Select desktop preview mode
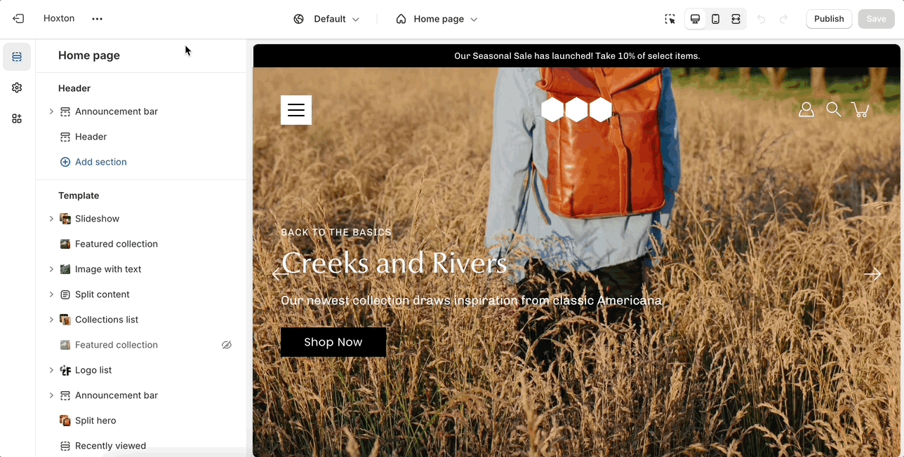The width and height of the screenshot is (904, 457). coord(695,19)
